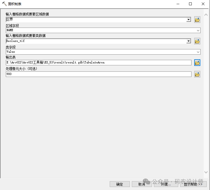Click the hammer tool icon in title bar
The width and height of the screenshot is (210, 190).
pos(4,4)
